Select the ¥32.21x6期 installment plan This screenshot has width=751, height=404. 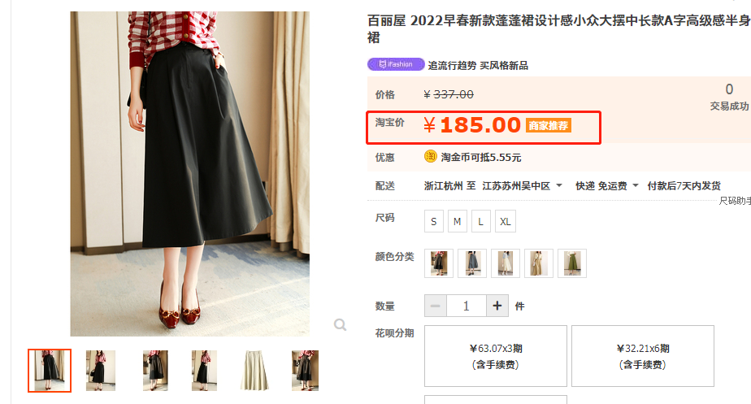click(643, 356)
